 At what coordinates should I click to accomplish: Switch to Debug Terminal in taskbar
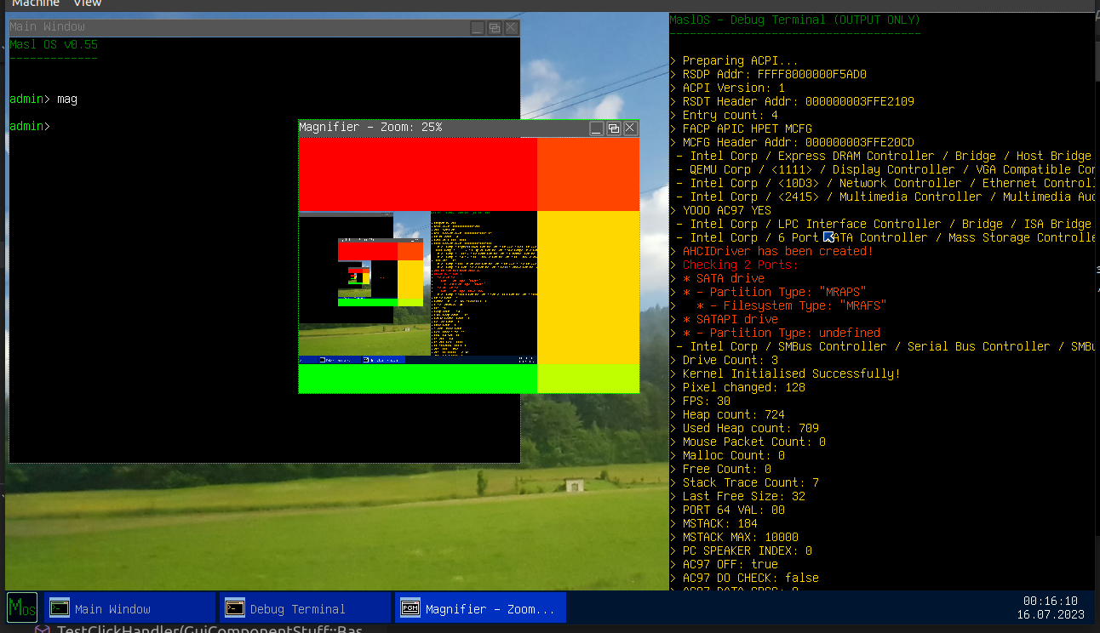pyautogui.click(x=305, y=607)
